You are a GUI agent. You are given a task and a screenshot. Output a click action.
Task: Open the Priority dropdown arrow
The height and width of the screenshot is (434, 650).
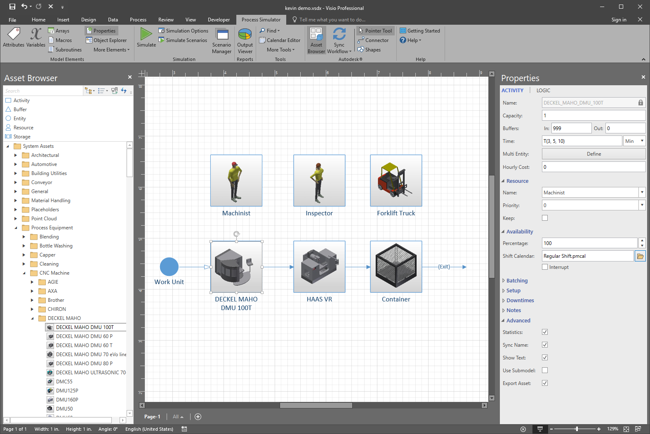642,205
